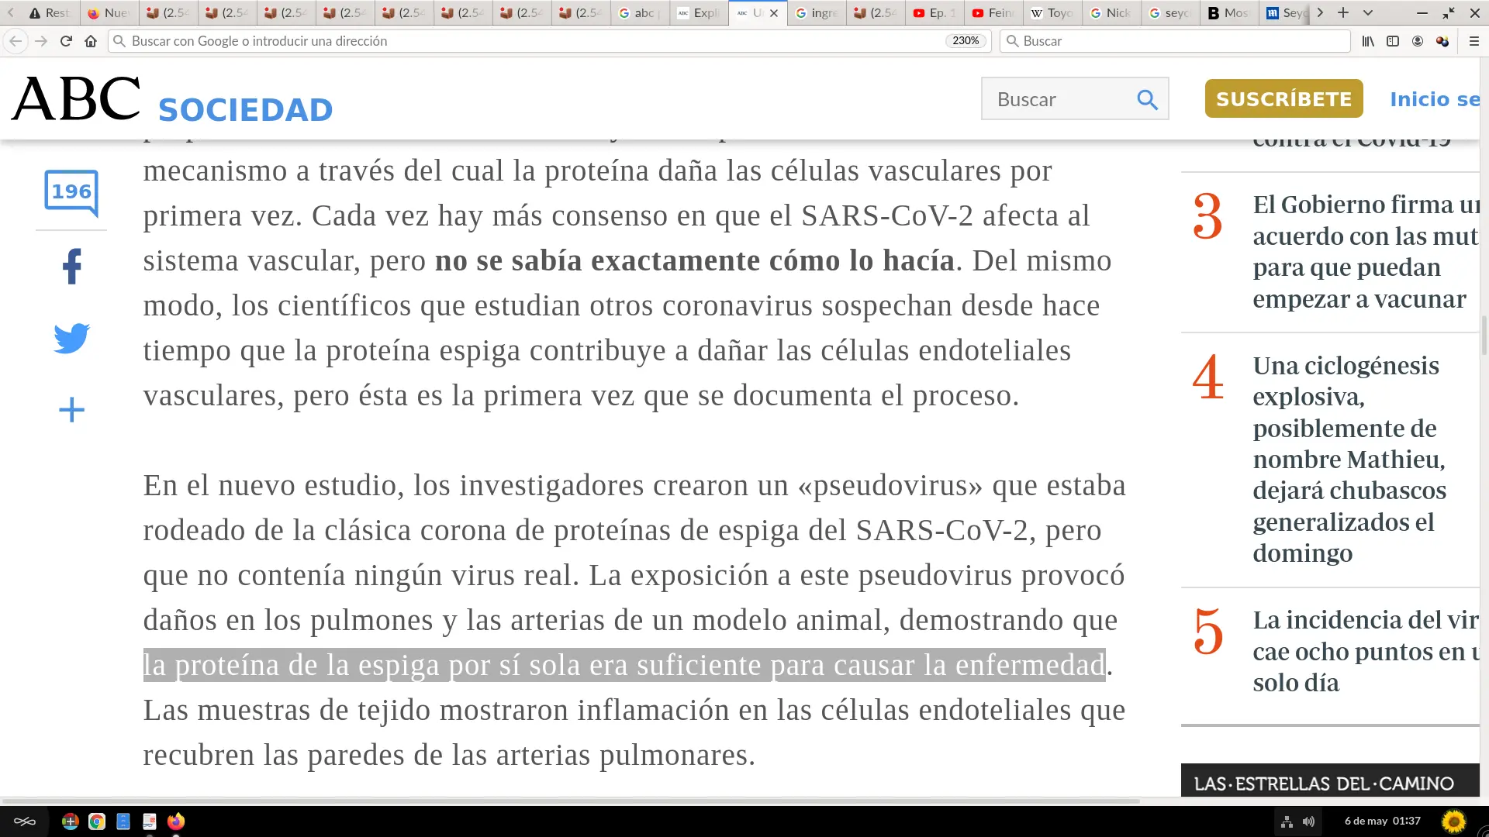Screen dimensions: 1489x837
Task: Open the 196 comments bubble
Action: [71, 192]
